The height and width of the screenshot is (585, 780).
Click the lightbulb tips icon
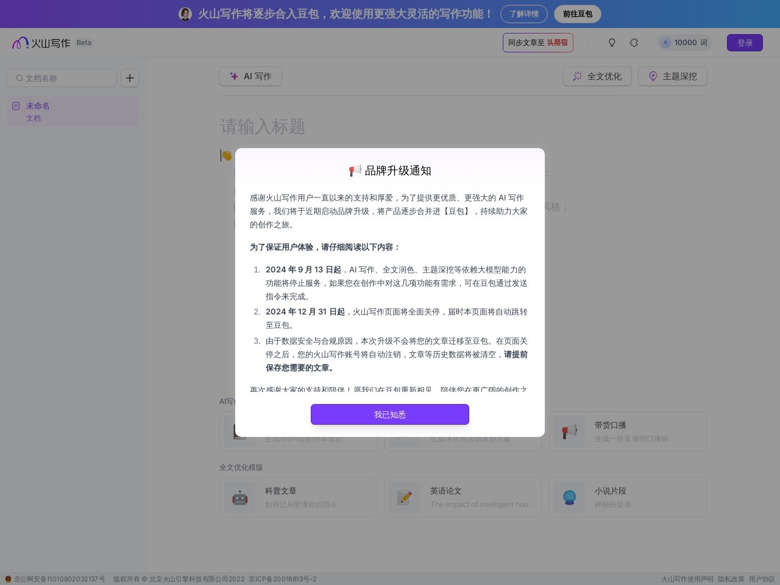click(612, 43)
